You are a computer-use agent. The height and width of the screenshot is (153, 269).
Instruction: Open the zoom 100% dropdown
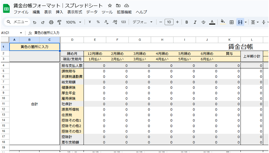coord(74,22)
